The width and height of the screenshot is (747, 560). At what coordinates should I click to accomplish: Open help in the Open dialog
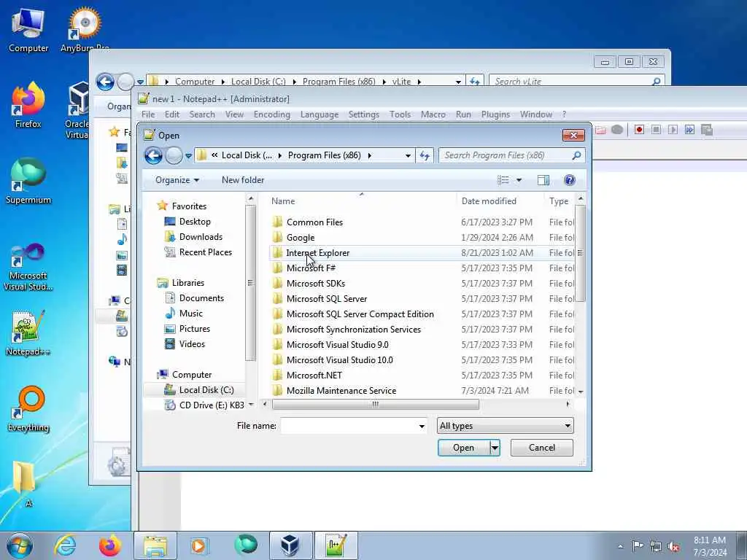569,180
